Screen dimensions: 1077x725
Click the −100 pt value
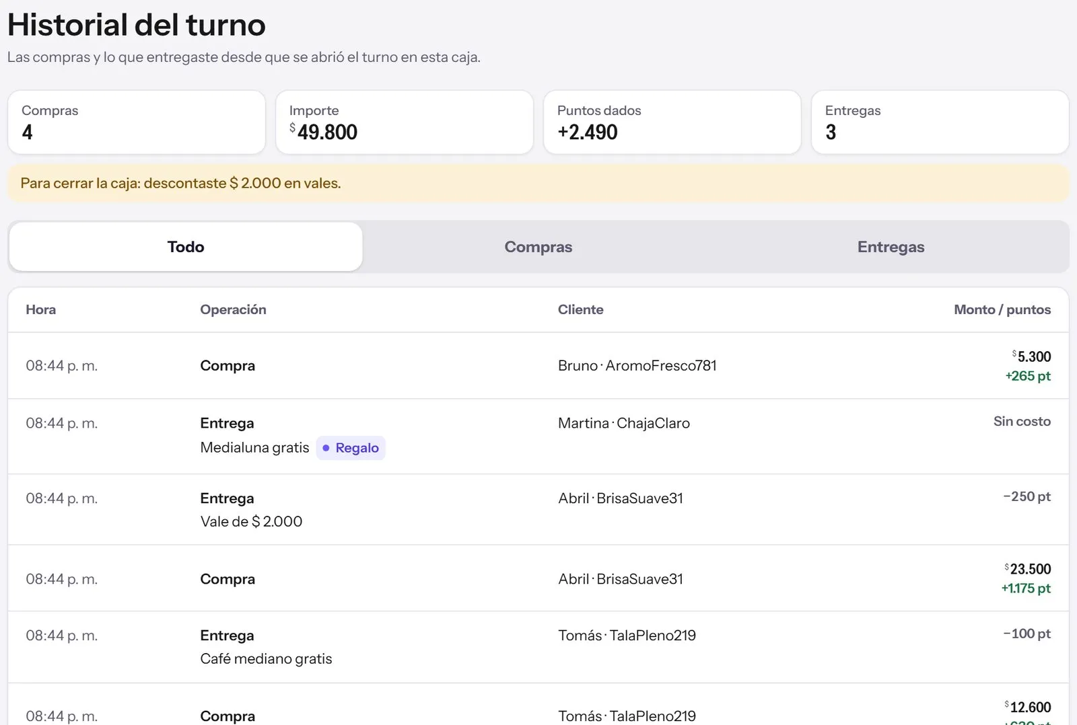pyautogui.click(x=1027, y=634)
